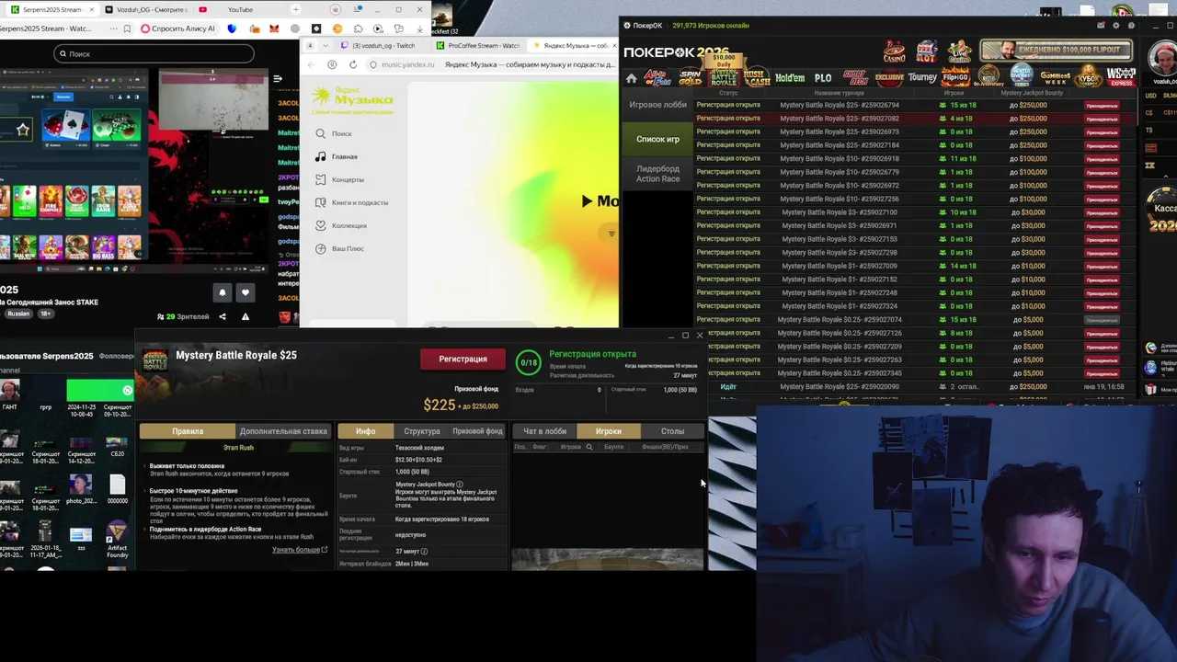
Task: Open Hold'em games section
Action: click(x=790, y=78)
